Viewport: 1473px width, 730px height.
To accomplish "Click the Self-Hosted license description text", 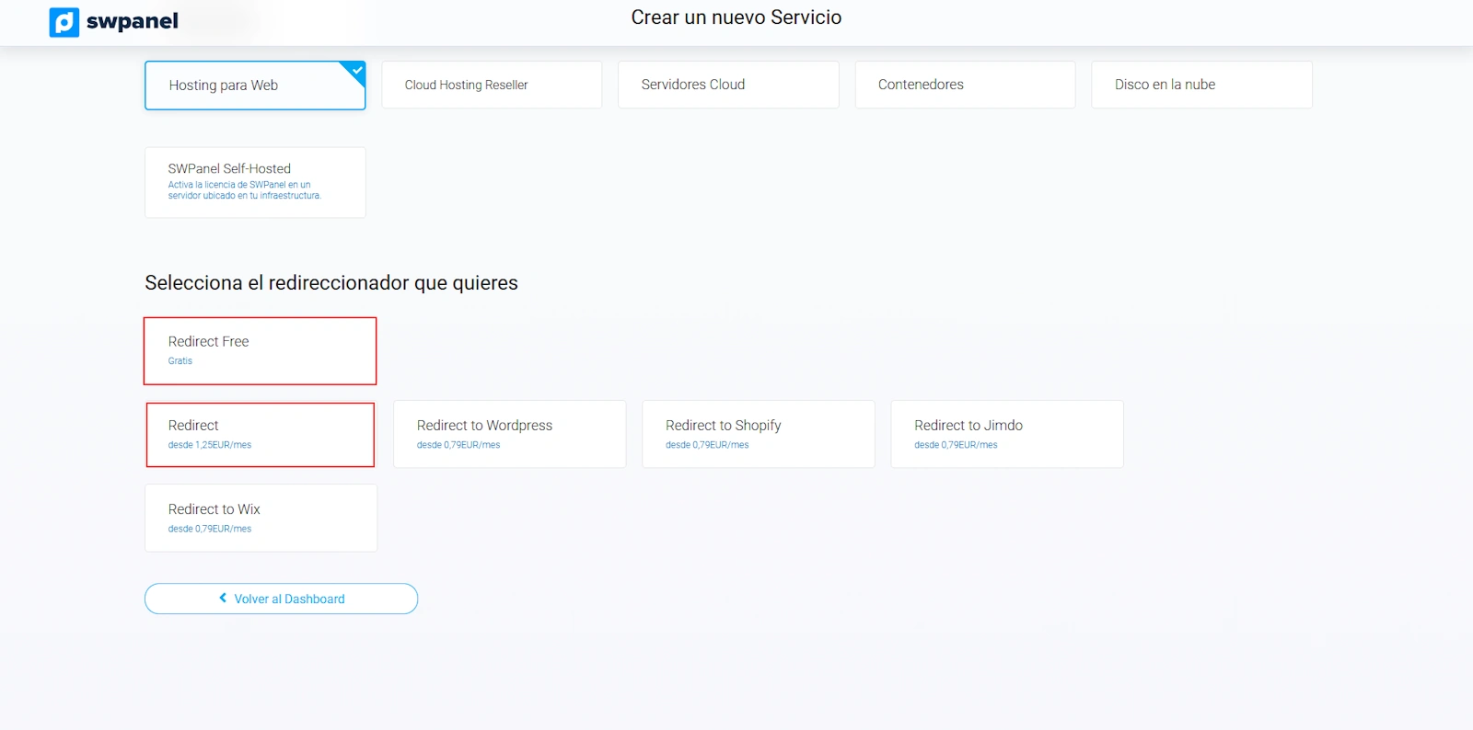I will click(x=244, y=190).
